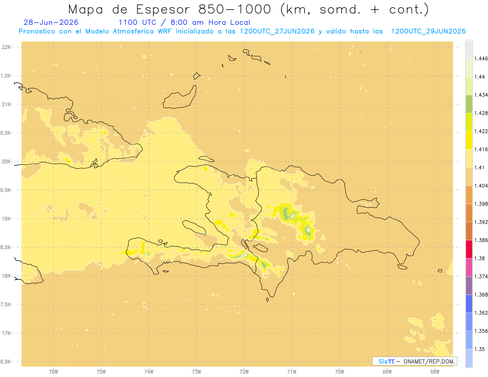
Task: Click the clipped latitude label '1.5N'
Action: [6, 76]
